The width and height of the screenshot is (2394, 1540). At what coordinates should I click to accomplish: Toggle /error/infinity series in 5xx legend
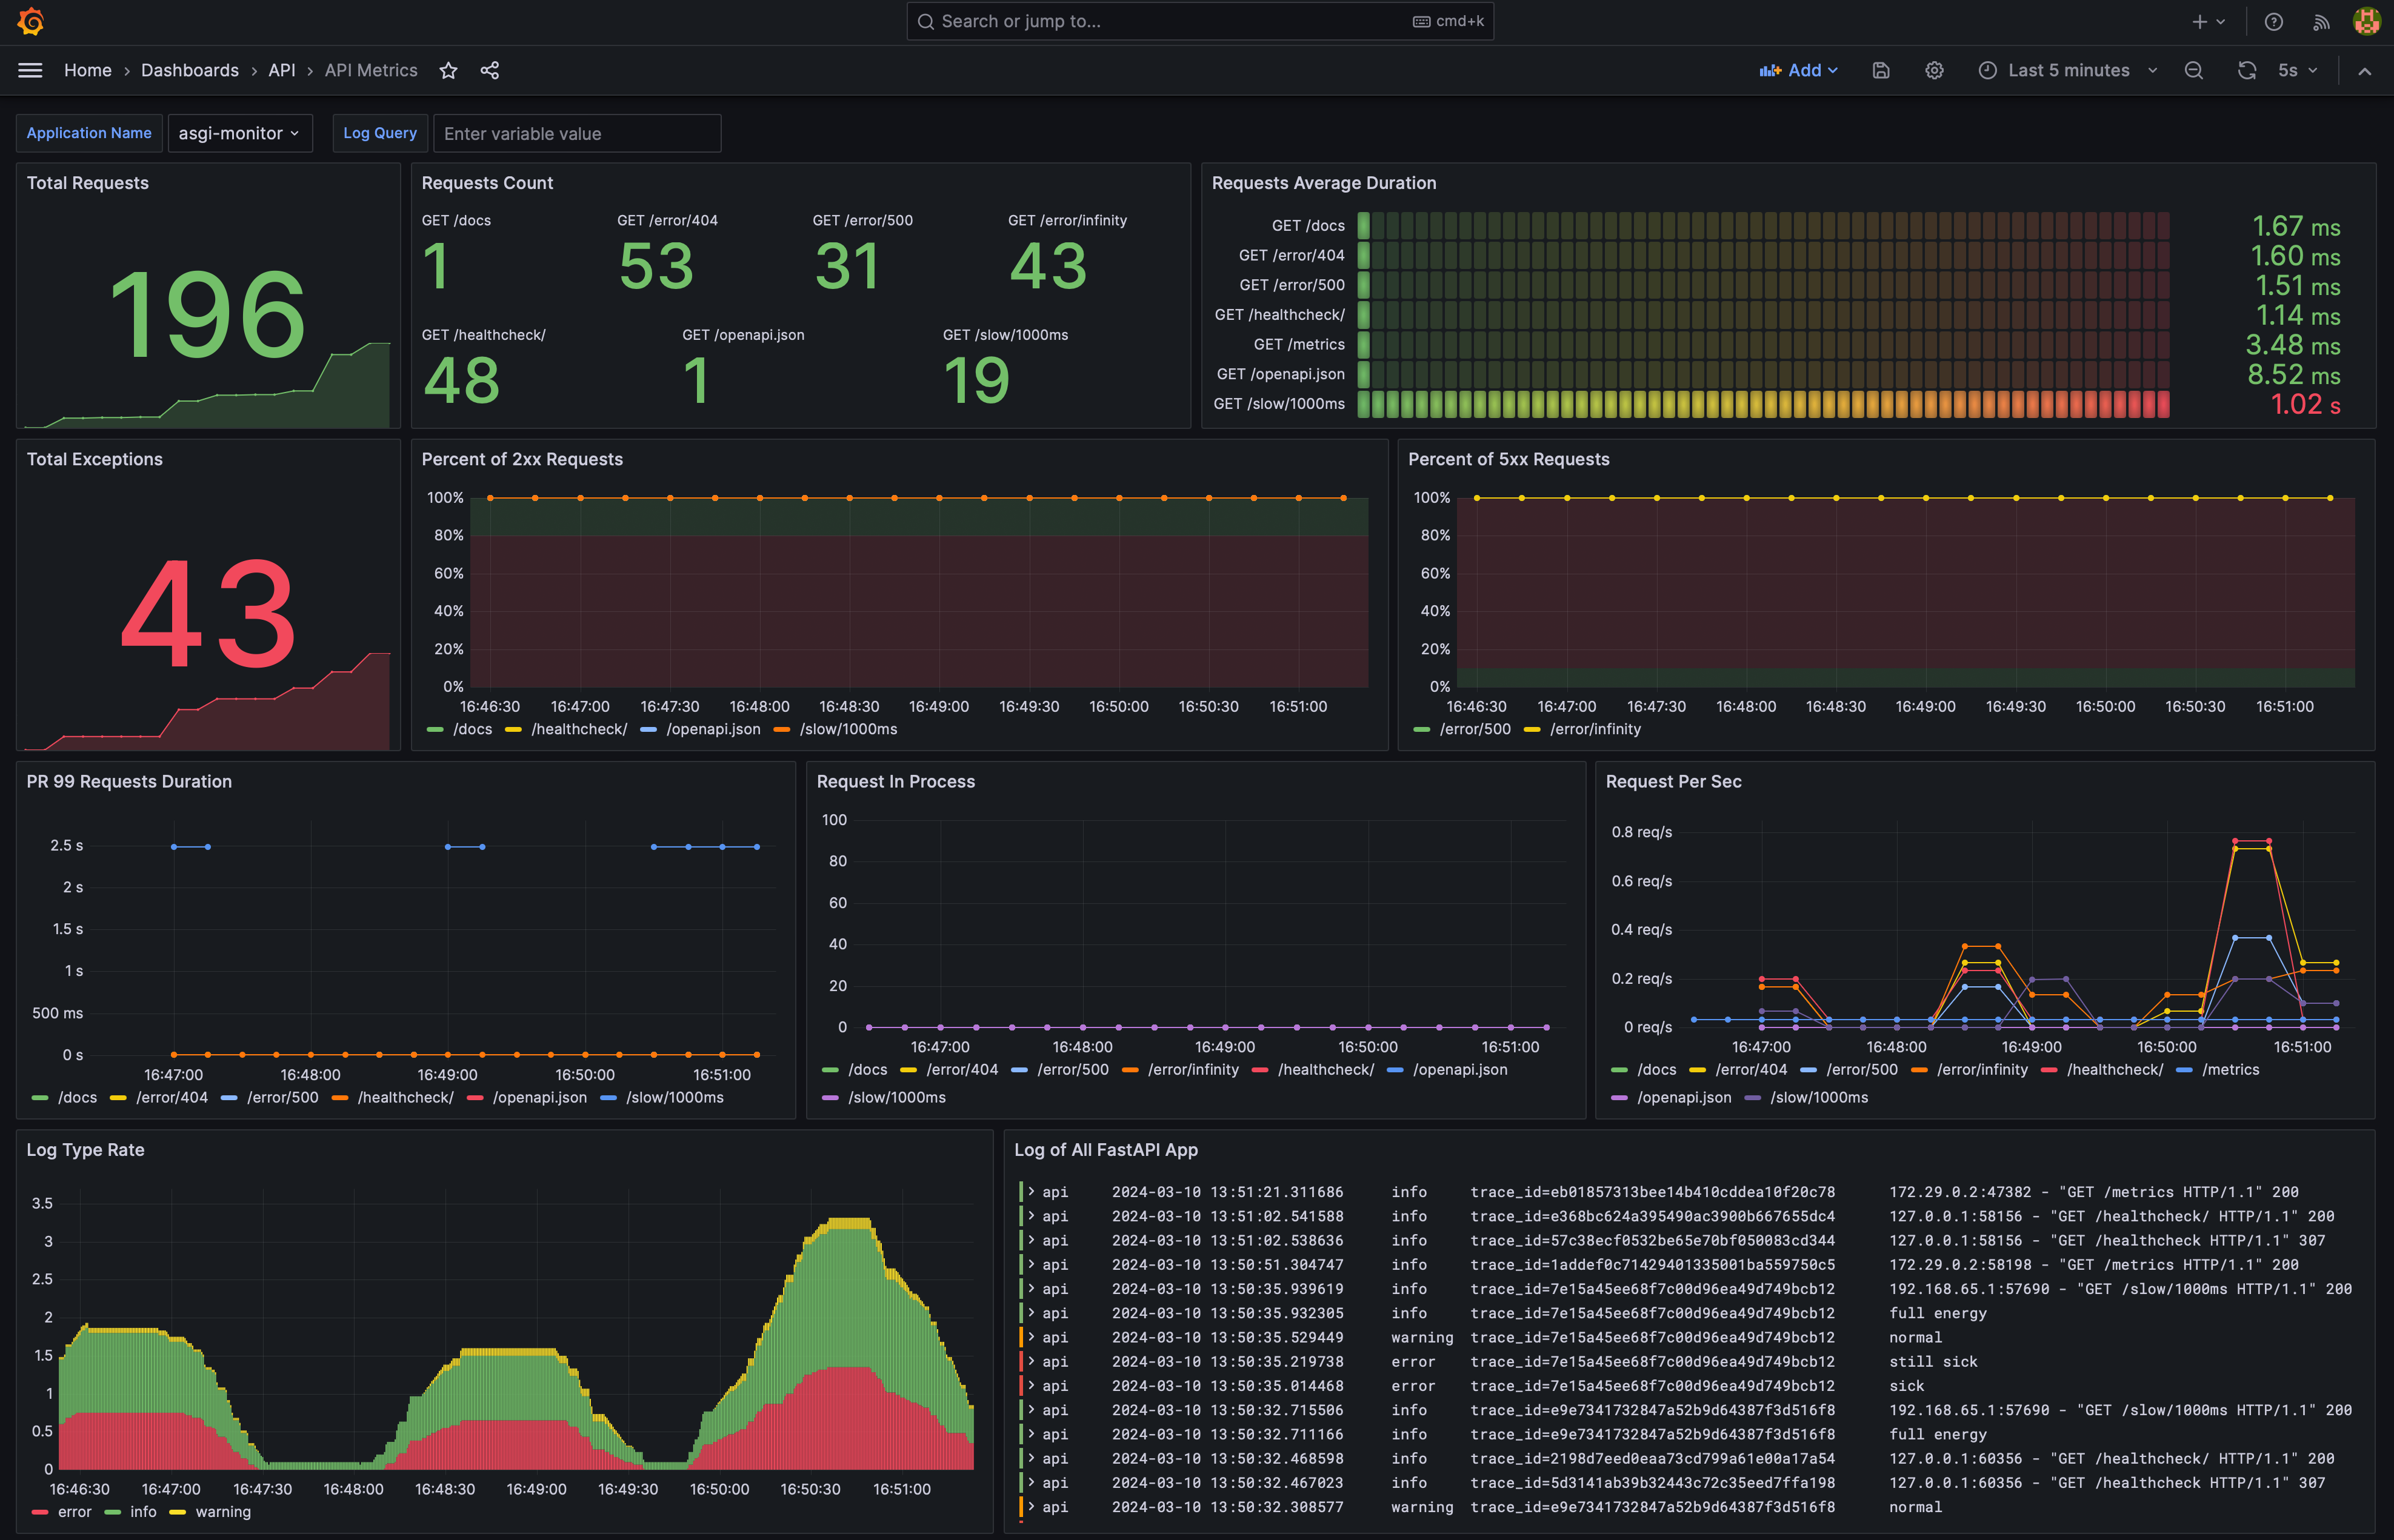coord(1582,729)
